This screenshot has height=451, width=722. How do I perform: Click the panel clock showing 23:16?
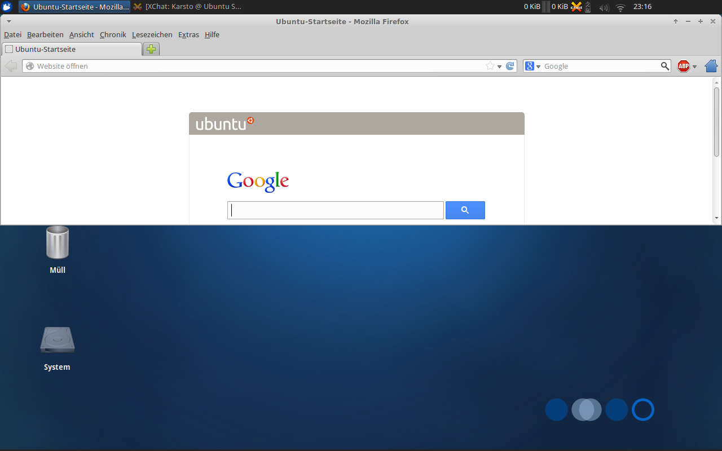tap(642, 7)
